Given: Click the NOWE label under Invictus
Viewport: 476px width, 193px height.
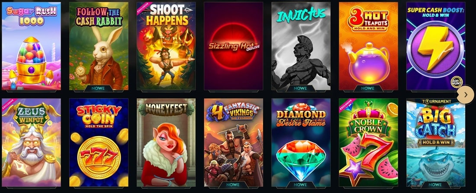Looking at the screenshot, I should (301, 88).
